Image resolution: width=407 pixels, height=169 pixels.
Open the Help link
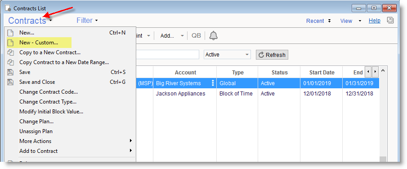(x=375, y=21)
